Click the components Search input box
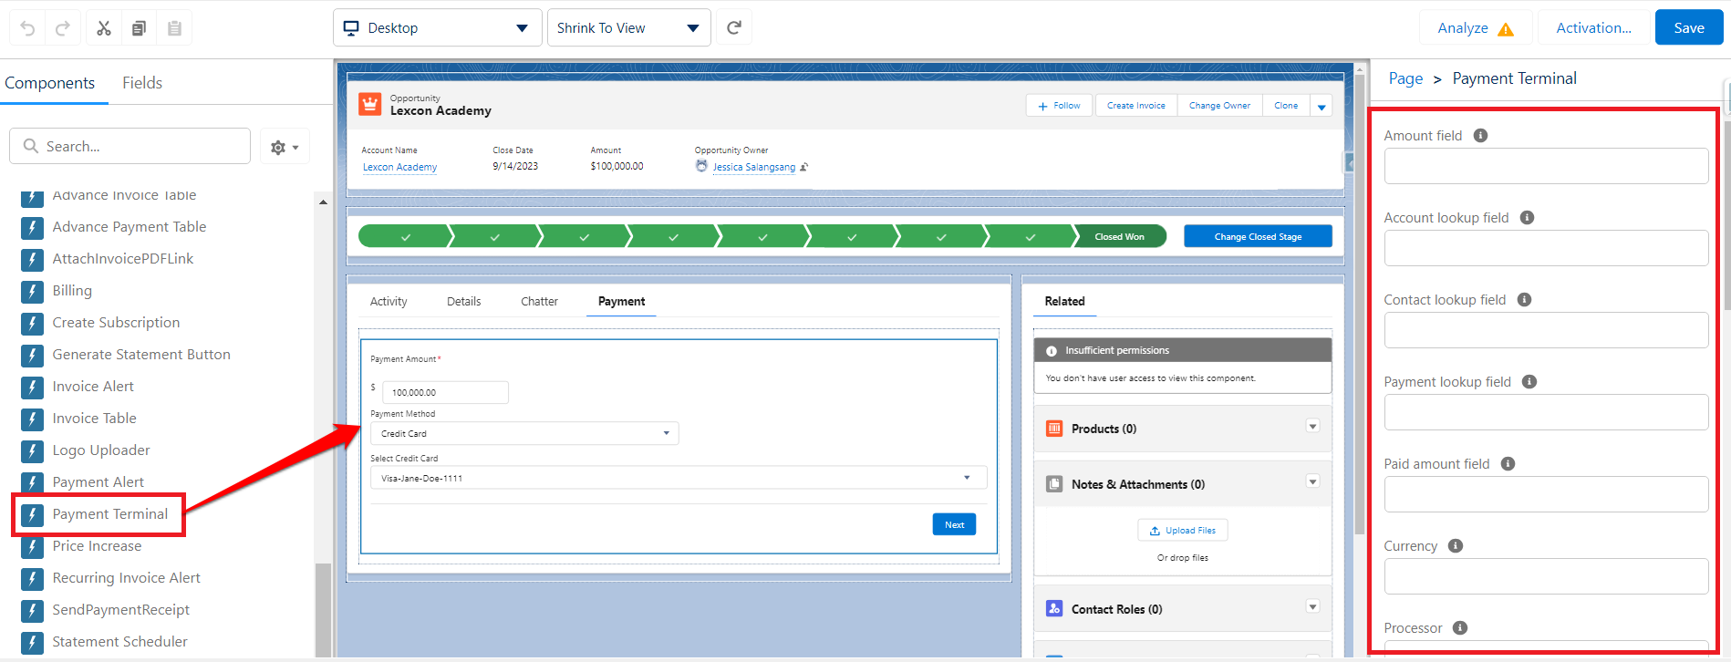This screenshot has width=1731, height=662. (x=130, y=147)
